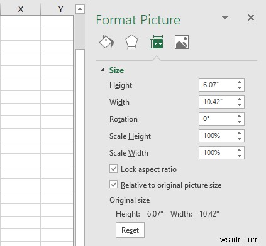The width and height of the screenshot is (266, 246).
Task: Open Format Picture pane options dropdown arrow
Action: click(224, 18)
